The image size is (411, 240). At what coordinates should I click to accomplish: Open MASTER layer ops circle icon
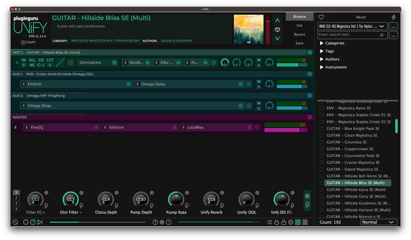(310, 117)
